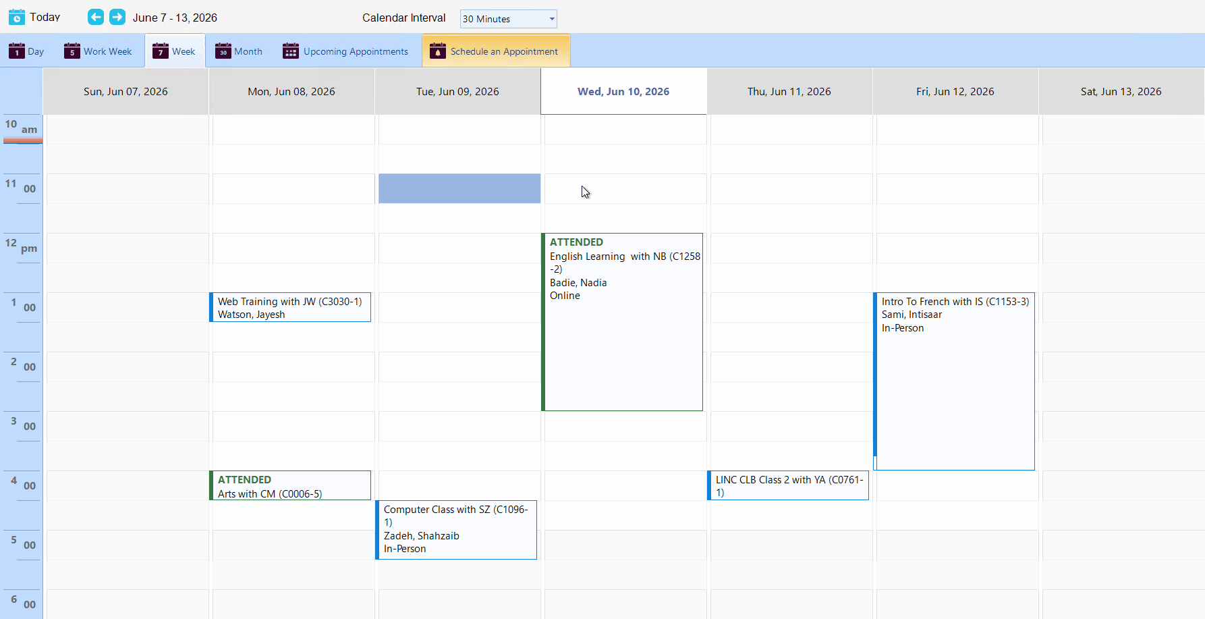The height and width of the screenshot is (619, 1205).
Task: Go to the previous week arrow
Action: (x=96, y=17)
